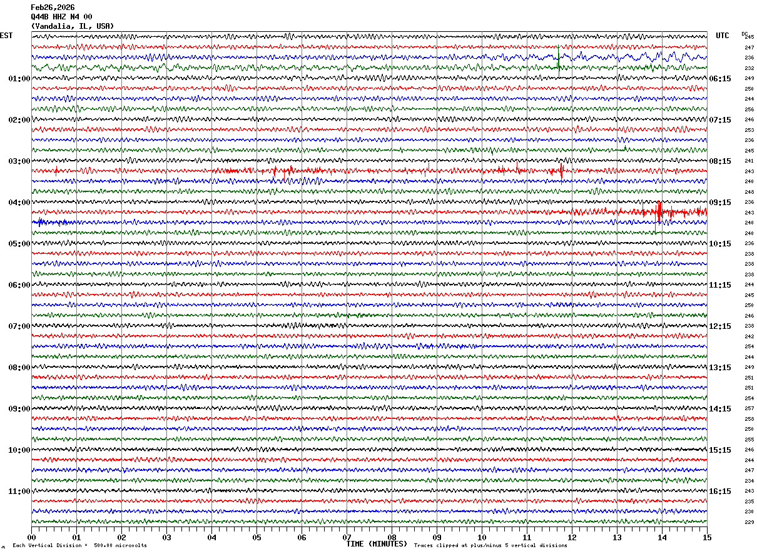Click the Each Vertical Division scale note
The height and width of the screenshot is (554, 757).
tap(79, 545)
